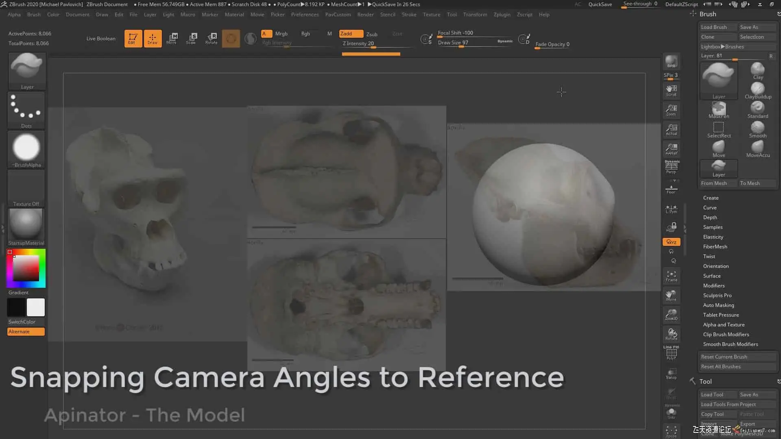
Task: Toggle the PolyF line fill icon
Action: [671, 353]
